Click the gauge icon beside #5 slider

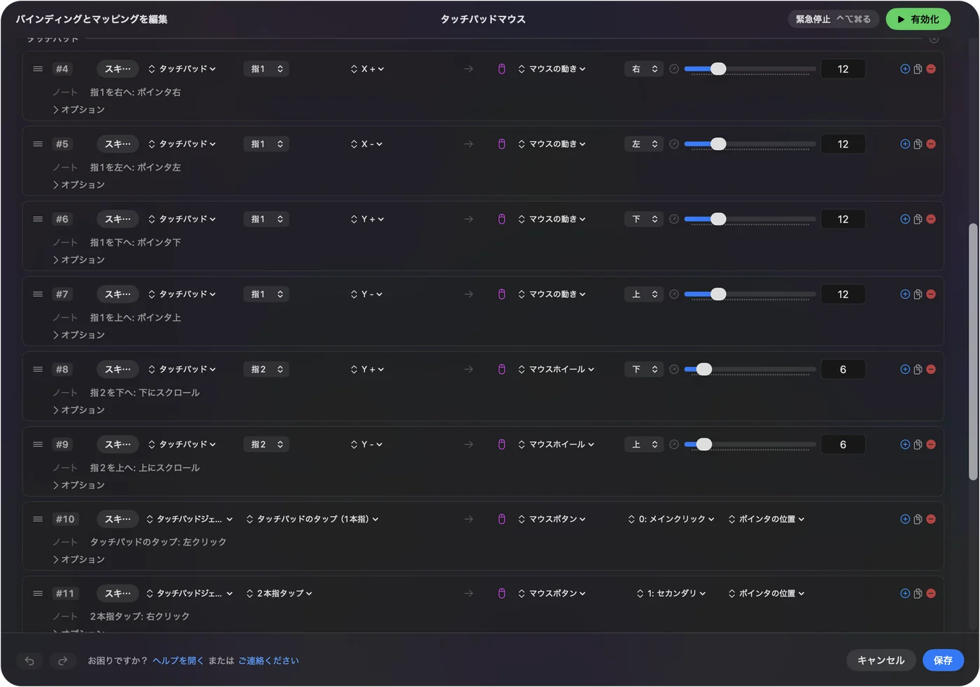tap(674, 144)
